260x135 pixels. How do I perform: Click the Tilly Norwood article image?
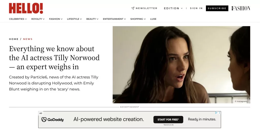(x=181, y=65)
